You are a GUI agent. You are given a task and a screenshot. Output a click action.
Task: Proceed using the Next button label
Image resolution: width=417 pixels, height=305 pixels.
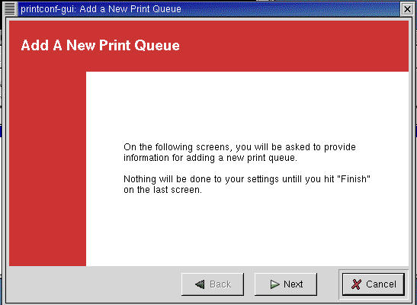click(x=294, y=284)
